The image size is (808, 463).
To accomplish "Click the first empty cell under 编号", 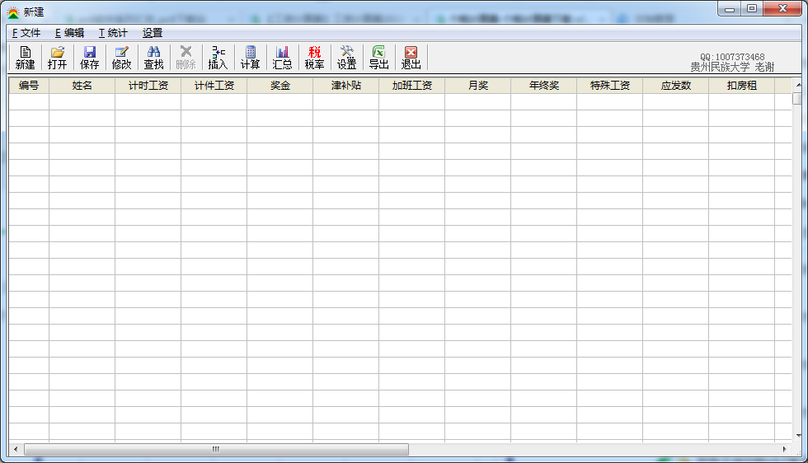I will point(29,101).
